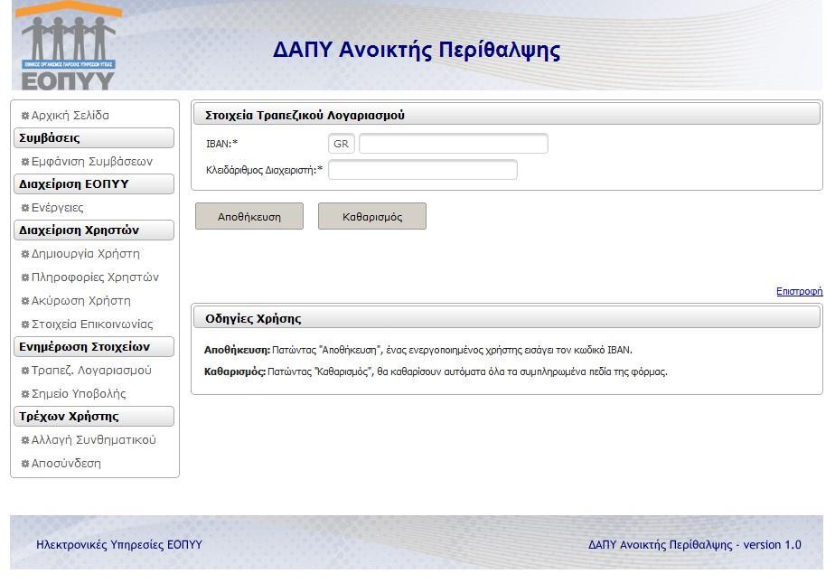Screen dimensions: 835x583
Task: Open Αρχική Σελίδα from the sidebar
Action: pos(70,115)
